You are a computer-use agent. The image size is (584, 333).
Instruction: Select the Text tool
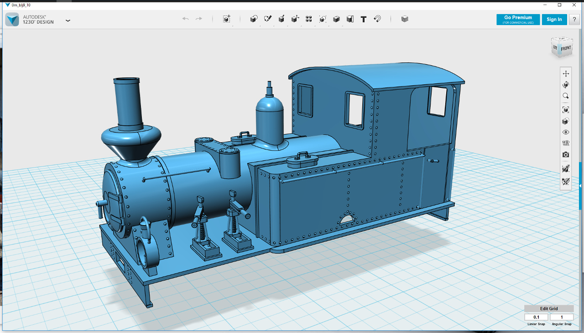[x=364, y=19]
